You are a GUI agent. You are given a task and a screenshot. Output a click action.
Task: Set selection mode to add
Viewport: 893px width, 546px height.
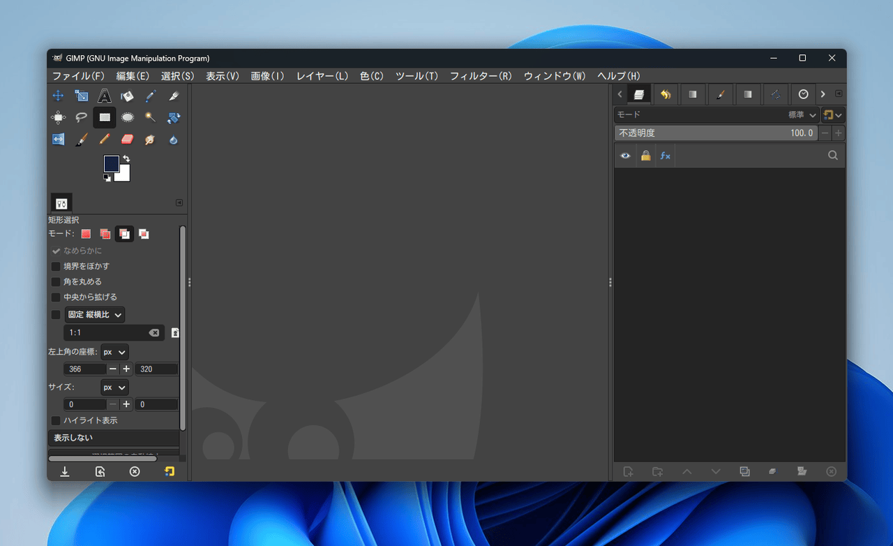coord(105,234)
